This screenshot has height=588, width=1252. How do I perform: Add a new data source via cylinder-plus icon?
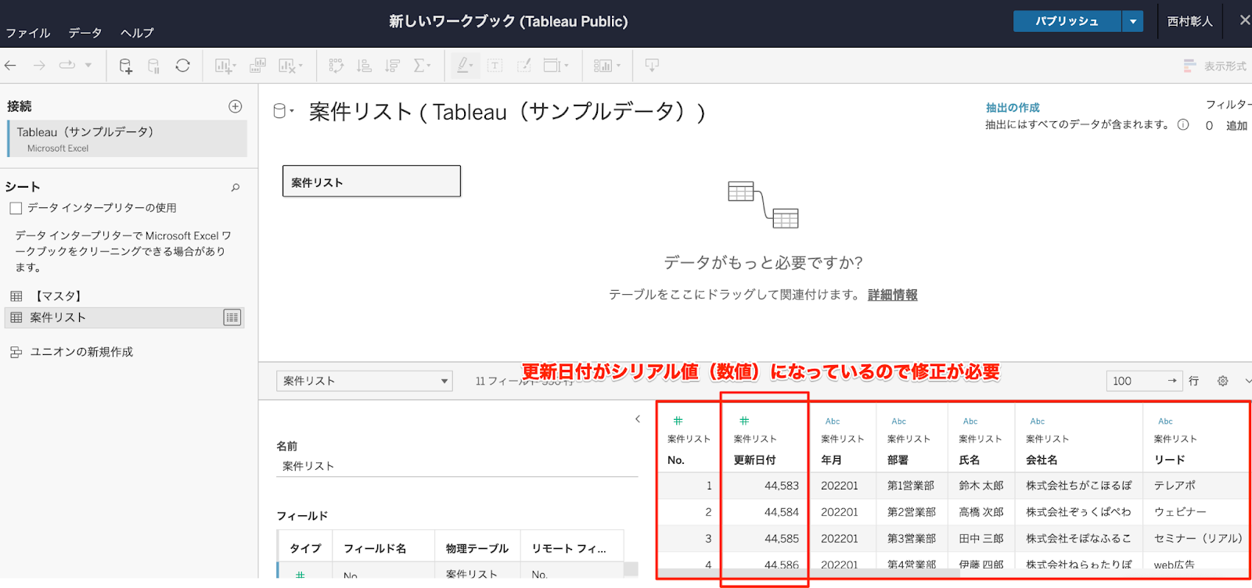click(x=125, y=66)
